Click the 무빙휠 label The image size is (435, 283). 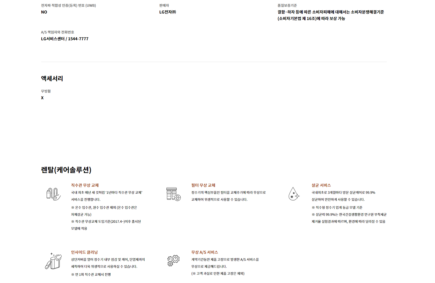(x=46, y=91)
